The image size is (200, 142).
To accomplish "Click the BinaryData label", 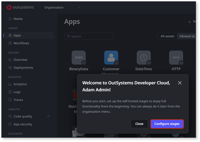I will click(x=79, y=69).
